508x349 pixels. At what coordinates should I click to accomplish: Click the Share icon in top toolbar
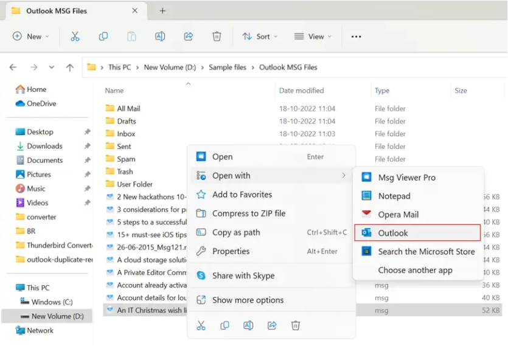[x=188, y=36]
